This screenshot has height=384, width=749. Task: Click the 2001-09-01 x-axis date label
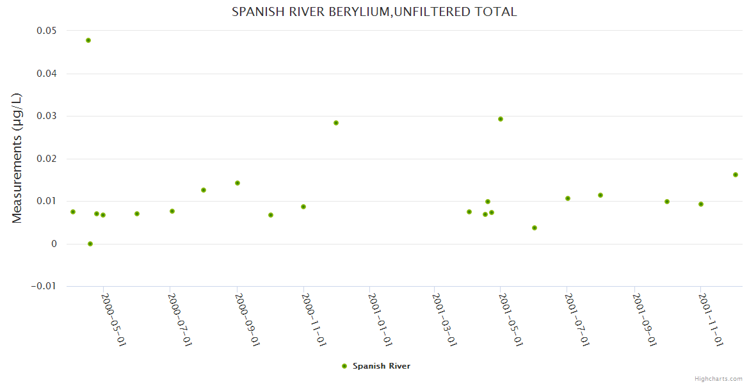click(x=645, y=319)
